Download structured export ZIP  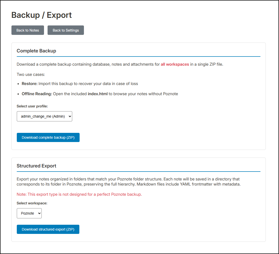pos(48,229)
